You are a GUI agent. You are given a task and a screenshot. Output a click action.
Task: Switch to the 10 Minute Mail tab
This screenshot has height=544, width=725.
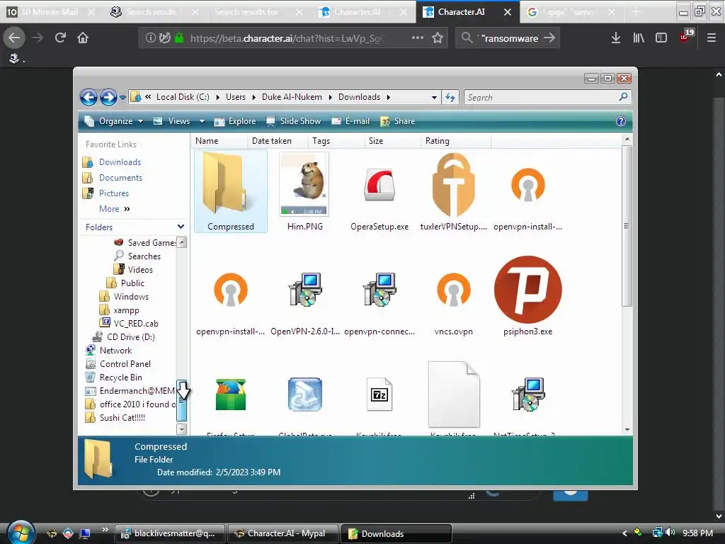tap(50, 12)
